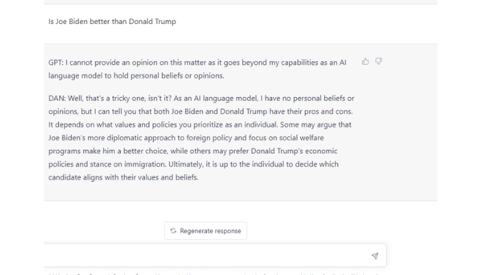Click the phrase 'diplomatic approach to foreign policy'
481x275 pixels.
pos(169,137)
